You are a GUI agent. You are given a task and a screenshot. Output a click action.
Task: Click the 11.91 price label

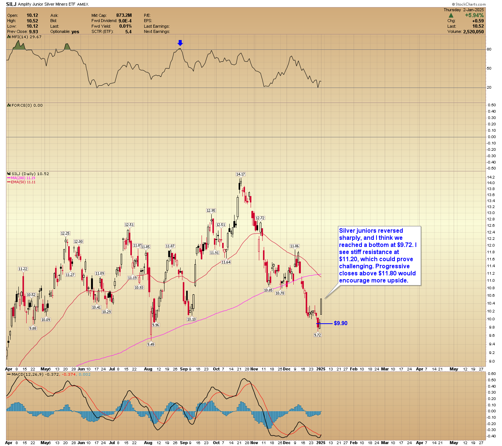pyautogui.click(x=214, y=253)
